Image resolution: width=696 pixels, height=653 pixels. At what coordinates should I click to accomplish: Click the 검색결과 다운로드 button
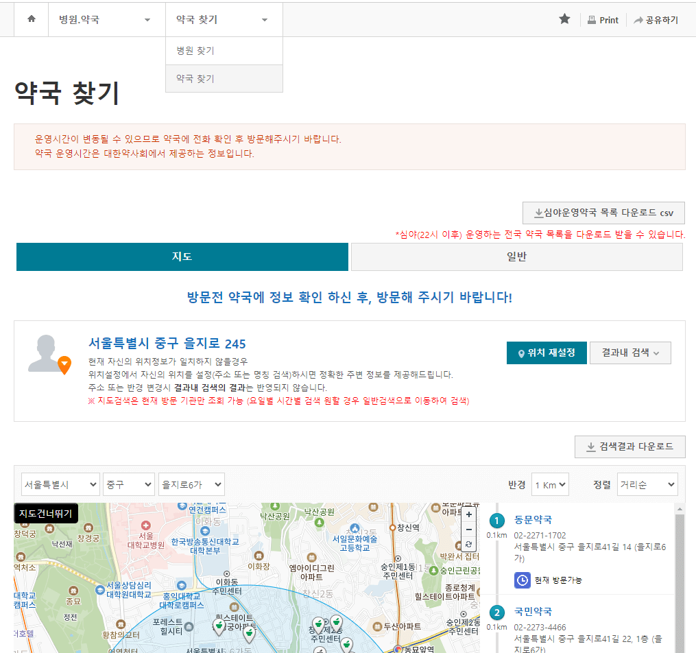tap(630, 447)
